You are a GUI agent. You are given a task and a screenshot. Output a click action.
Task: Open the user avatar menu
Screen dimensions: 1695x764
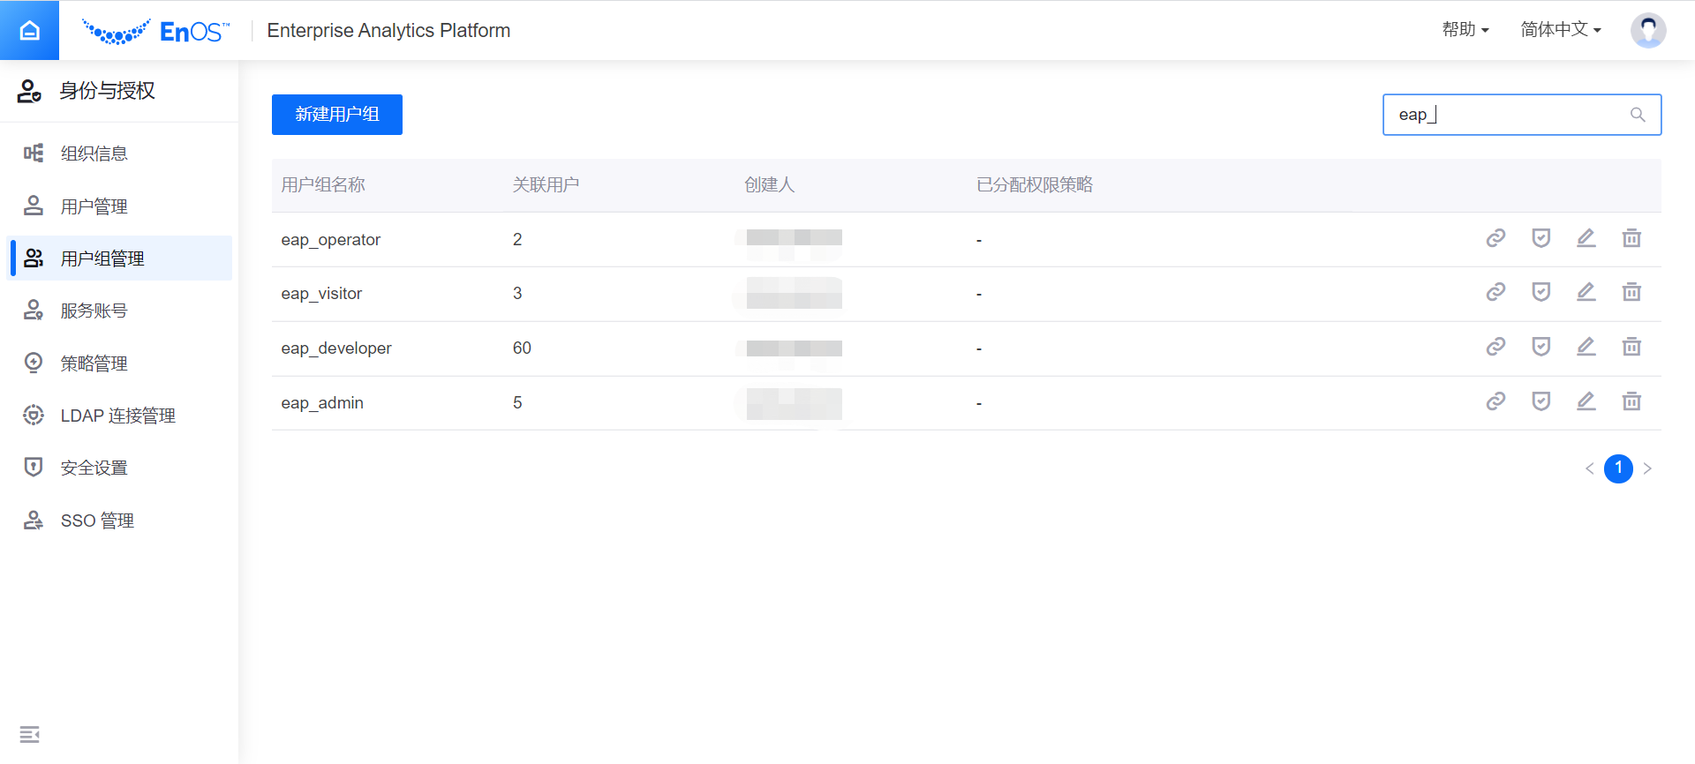(x=1647, y=30)
